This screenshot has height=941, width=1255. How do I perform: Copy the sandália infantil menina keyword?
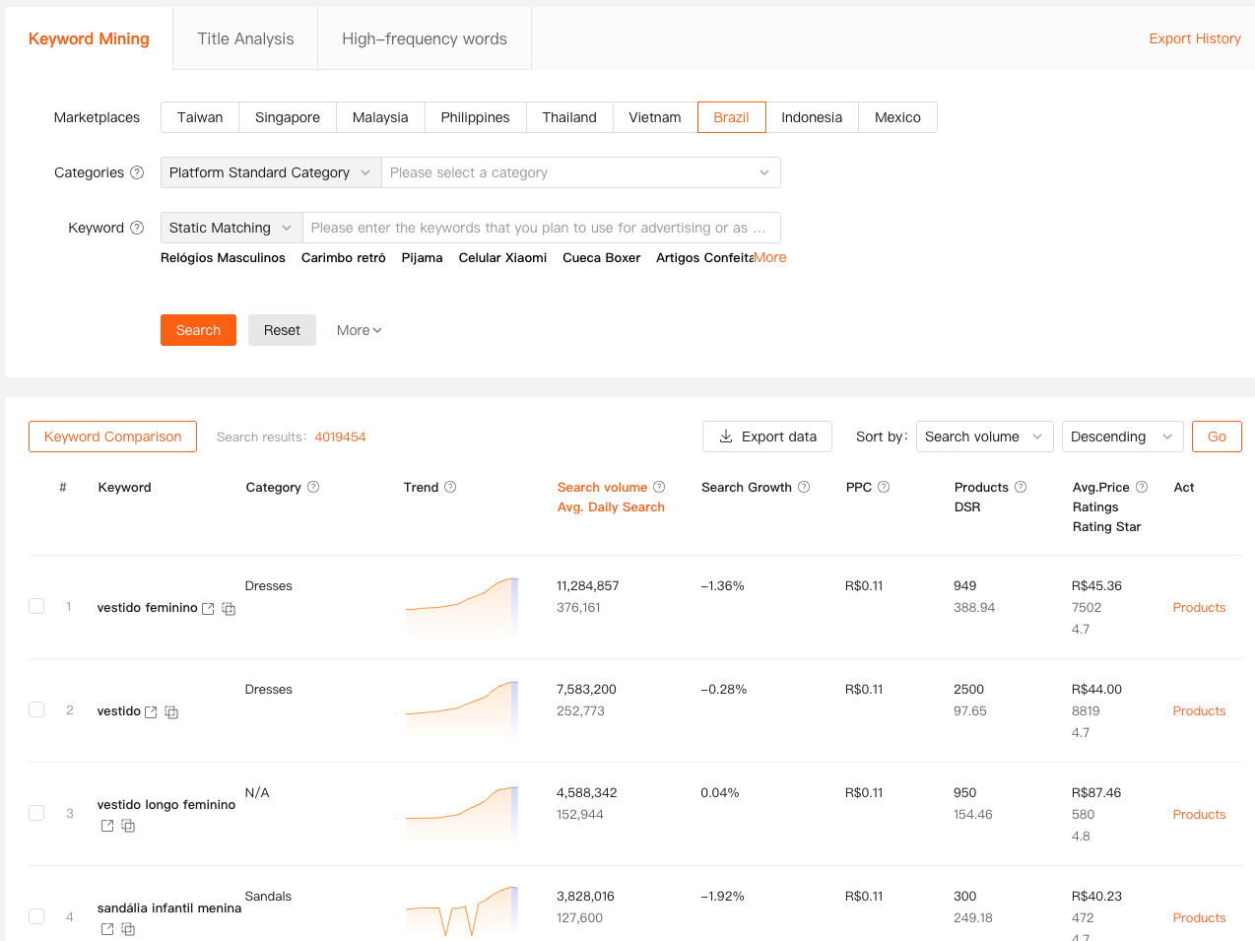[128, 929]
